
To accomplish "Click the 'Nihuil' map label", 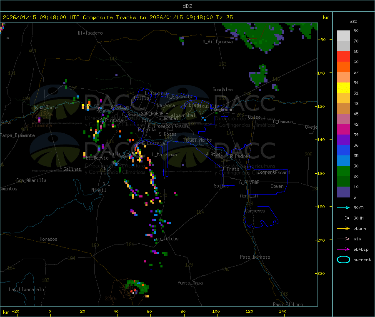I will coord(98,190).
